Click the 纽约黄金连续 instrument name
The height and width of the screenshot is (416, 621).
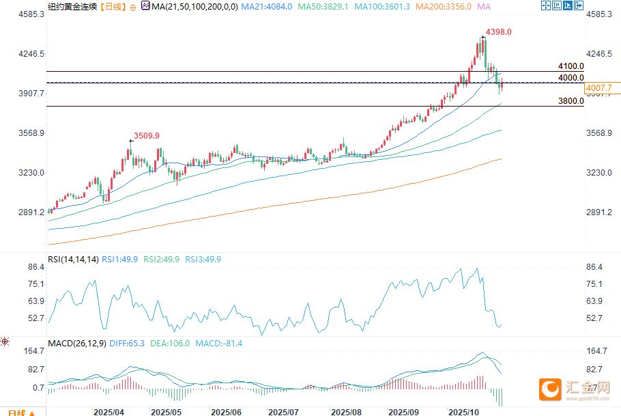[x=72, y=7]
